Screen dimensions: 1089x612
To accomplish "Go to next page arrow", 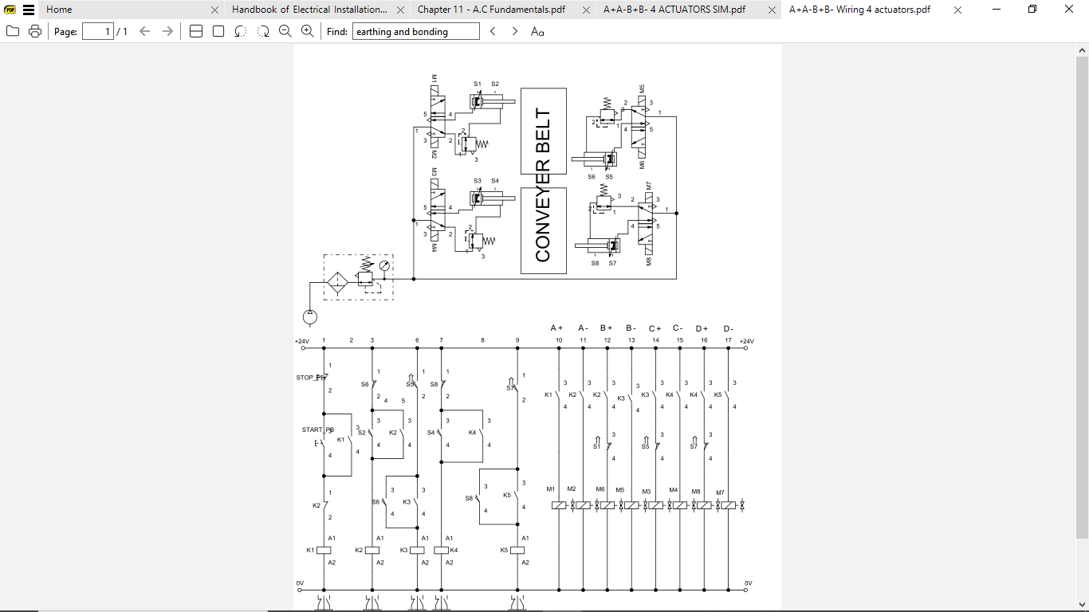I will 167,31.
